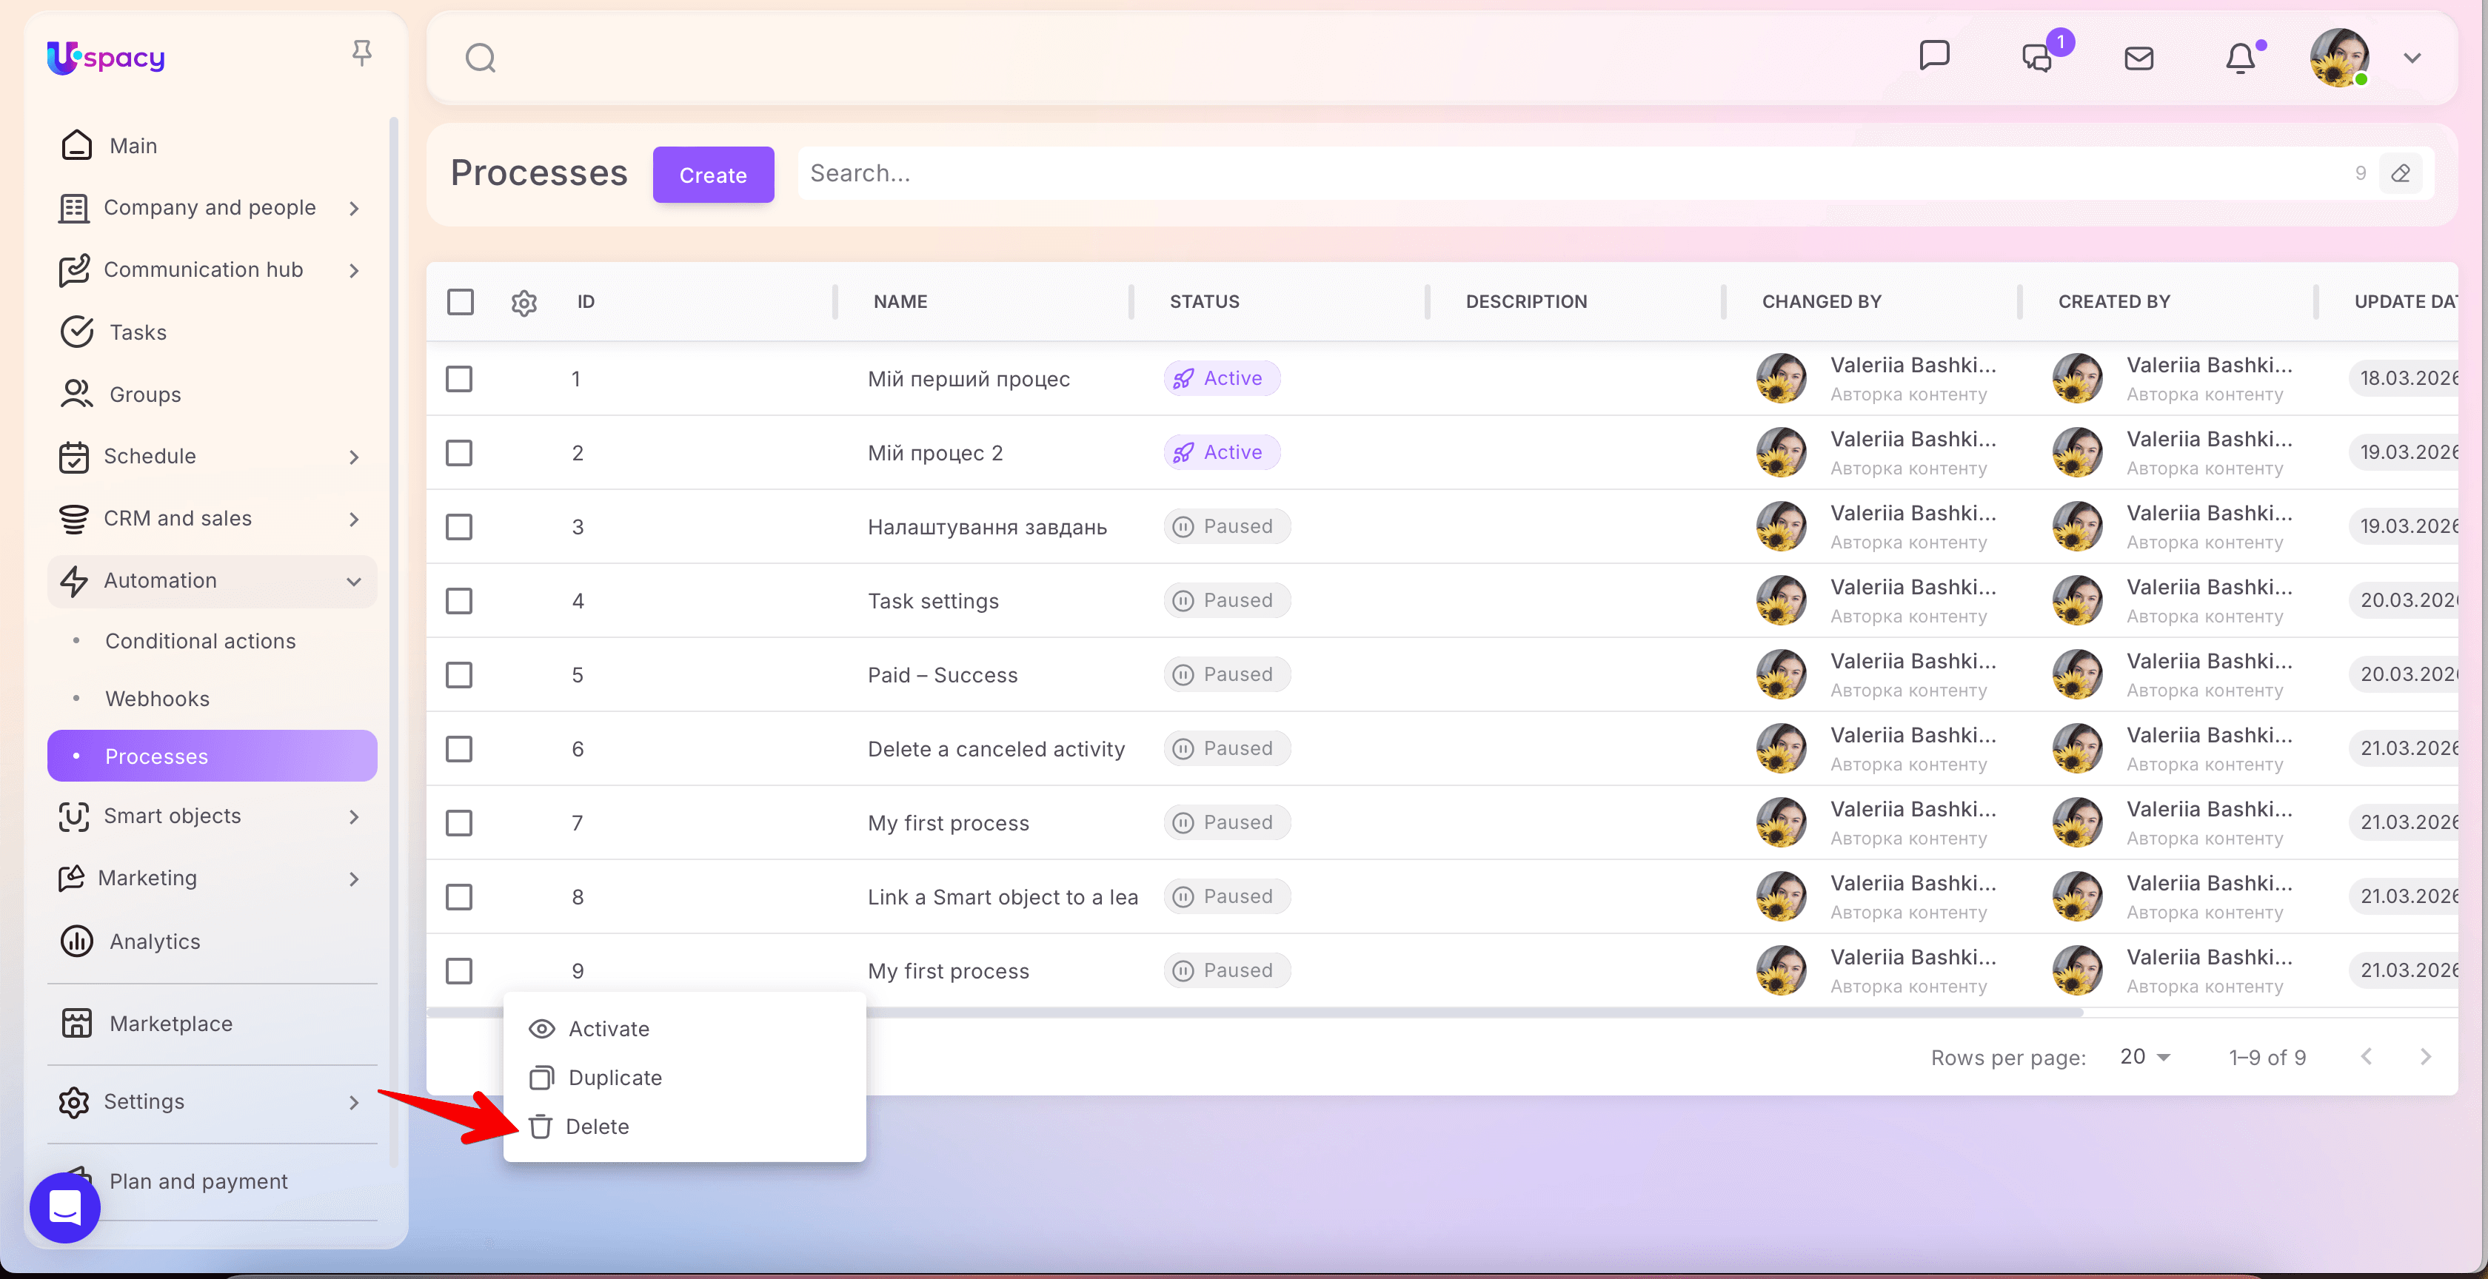Check the box for process ID 3
Image resolution: width=2488 pixels, height=1279 pixels.
pos(459,527)
